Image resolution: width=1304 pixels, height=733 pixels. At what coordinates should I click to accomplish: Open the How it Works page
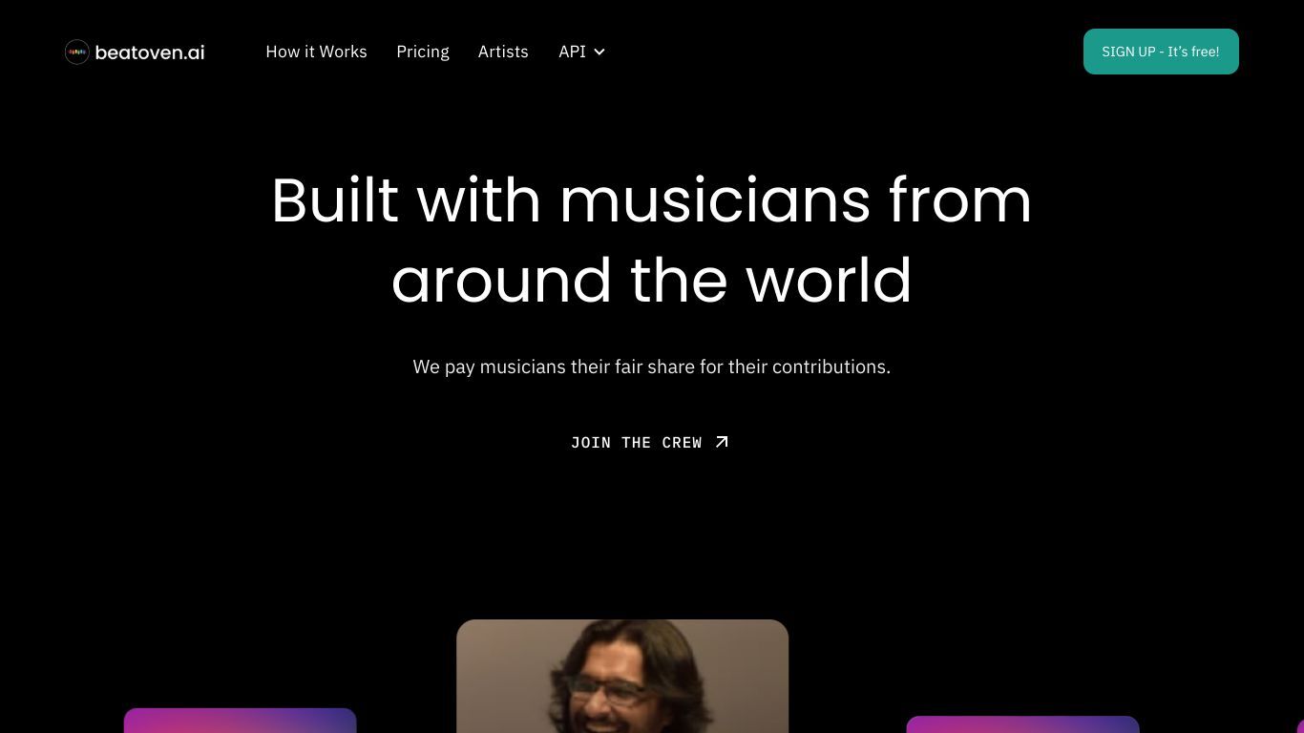pyautogui.click(x=316, y=52)
